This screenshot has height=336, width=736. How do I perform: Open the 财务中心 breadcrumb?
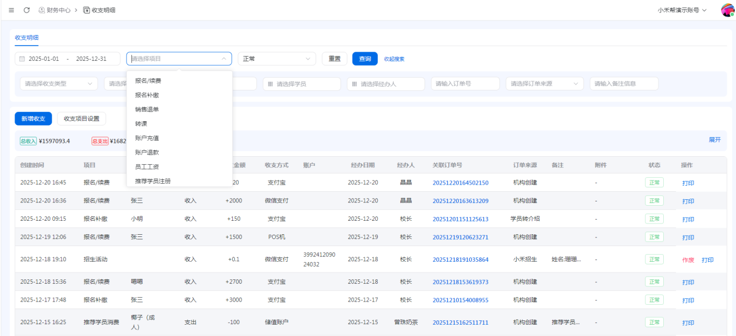click(54, 10)
